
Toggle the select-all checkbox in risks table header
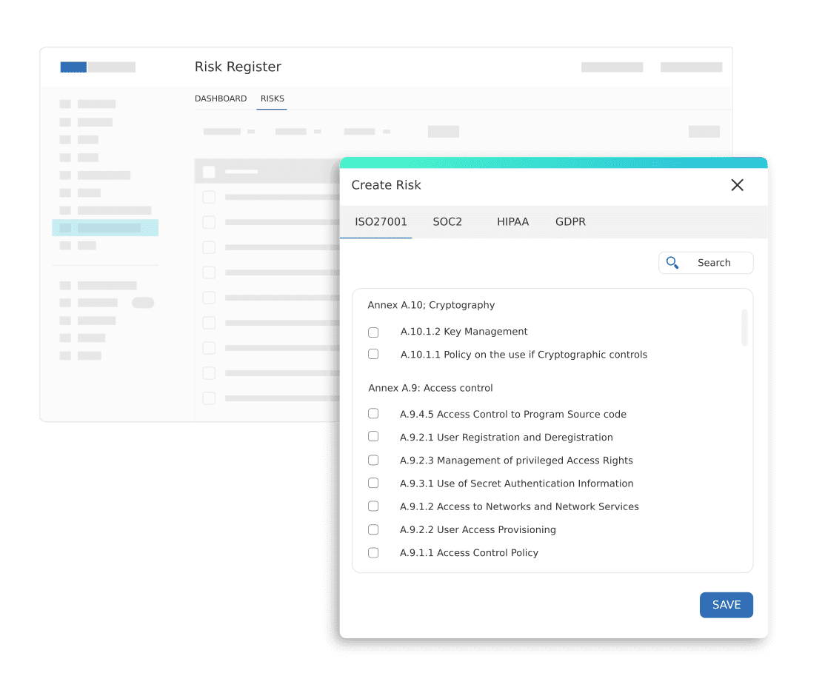209,172
